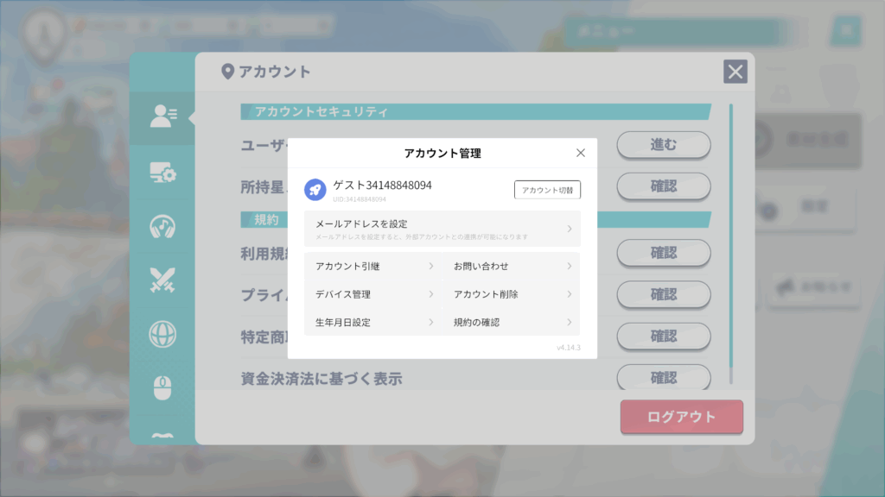The width and height of the screenshot is (885, 497).
Task: Click the rocket guest avatar icon
Action: [x=315, y=190]
